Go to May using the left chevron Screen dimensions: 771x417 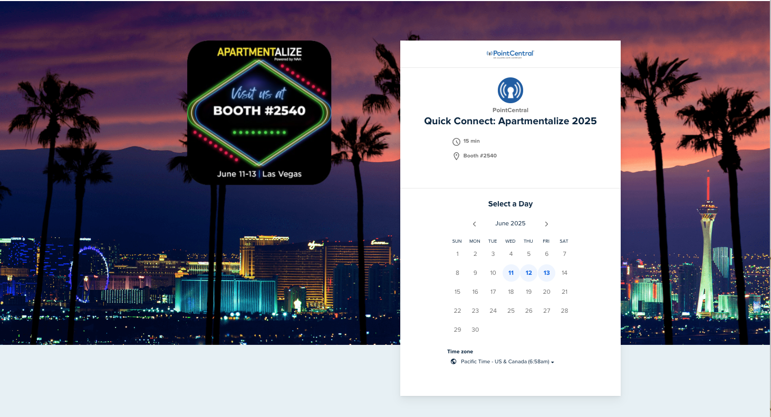[x=474, y=223]
